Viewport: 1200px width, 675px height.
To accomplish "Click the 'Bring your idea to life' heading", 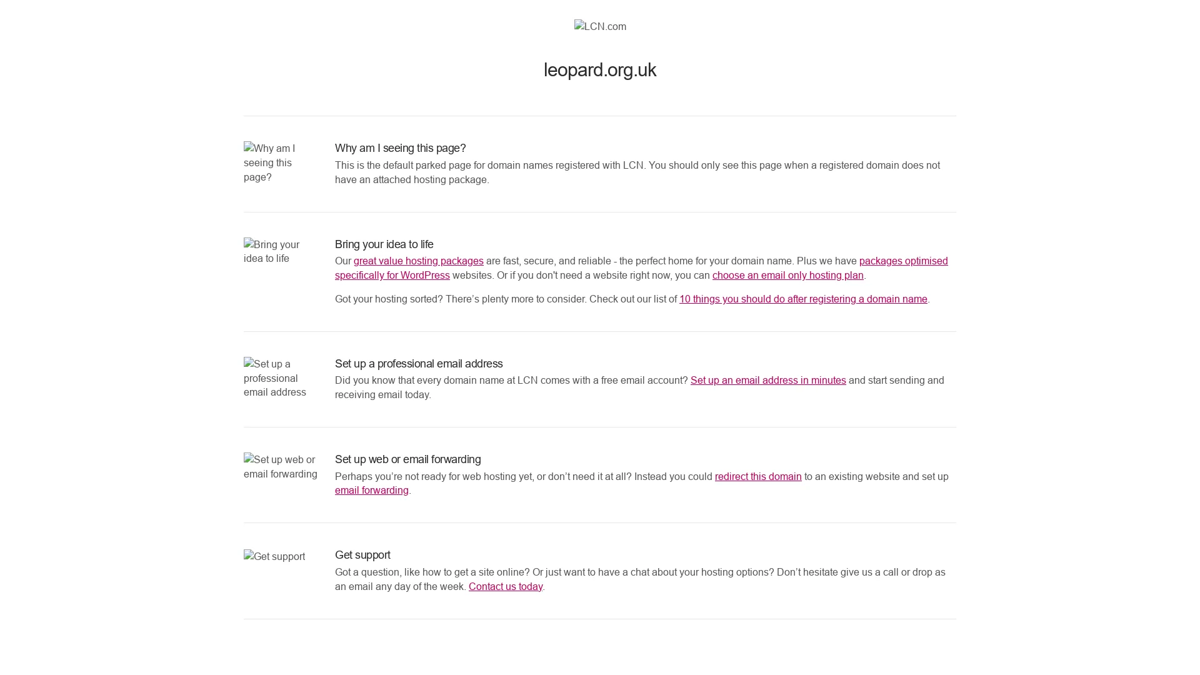I will point(384,244).
